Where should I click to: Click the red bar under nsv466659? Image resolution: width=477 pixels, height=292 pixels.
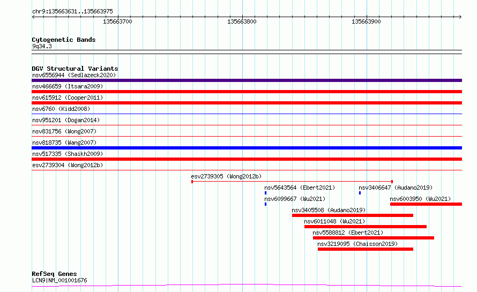point(247,92)
